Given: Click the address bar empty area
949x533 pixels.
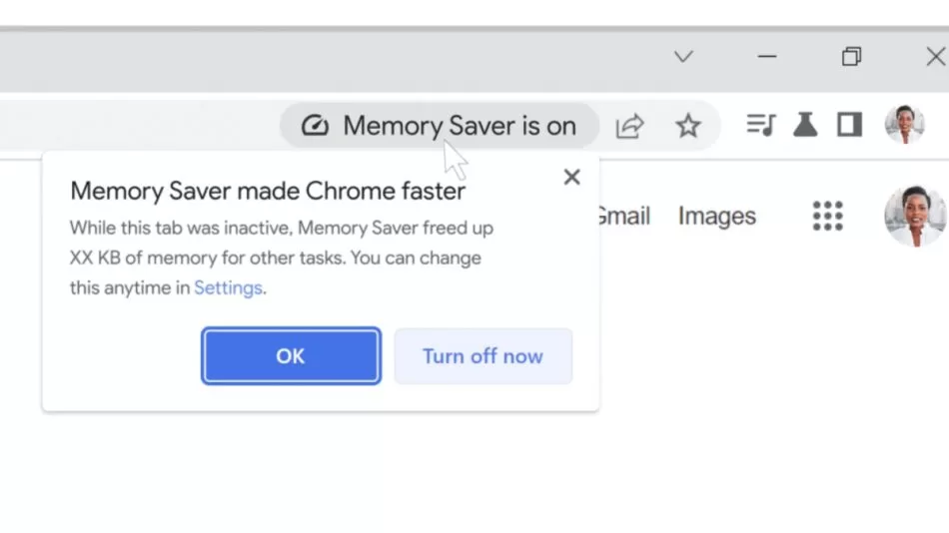Looking at the screenshot, I should tap(139, 126).
